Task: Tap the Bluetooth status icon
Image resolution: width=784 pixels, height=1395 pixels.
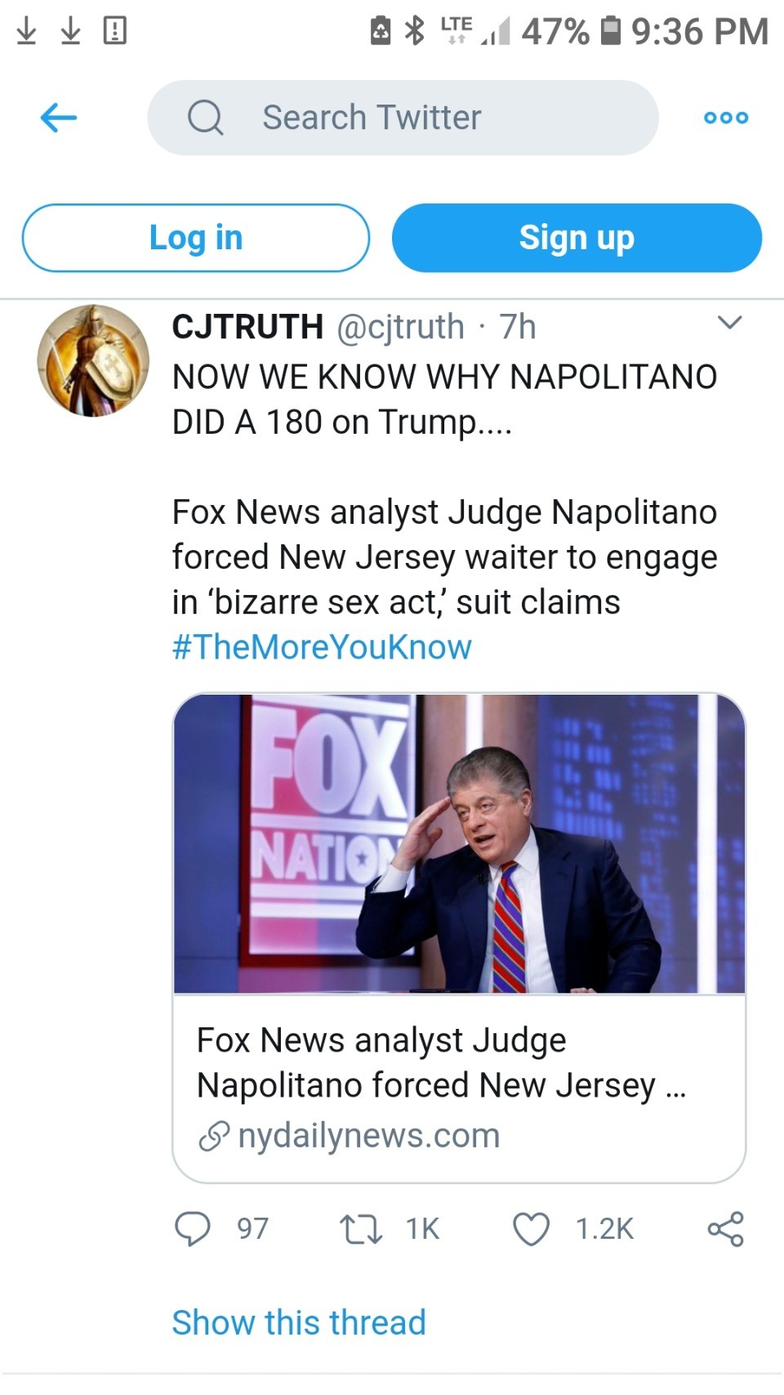Action: [416, 31]
